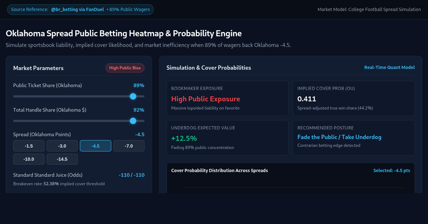Screen dimensions: 428x224
Task: Click the -110 / -110 odds value
Action: coord(132,175)
